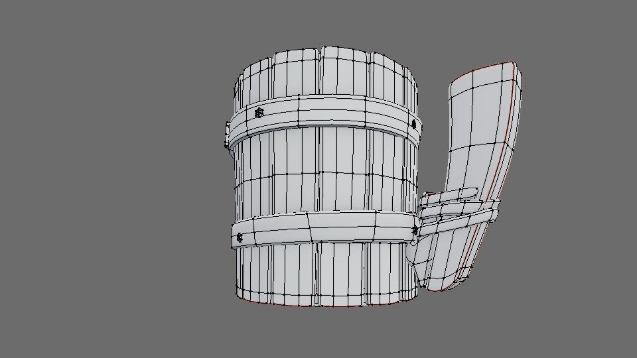This screenshot has width=637, height=358.
Task: Click the rivet on lower band's left side
Action: pos(240,237)
